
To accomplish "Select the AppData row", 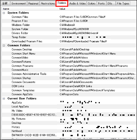I will click(x=69, y=103).
